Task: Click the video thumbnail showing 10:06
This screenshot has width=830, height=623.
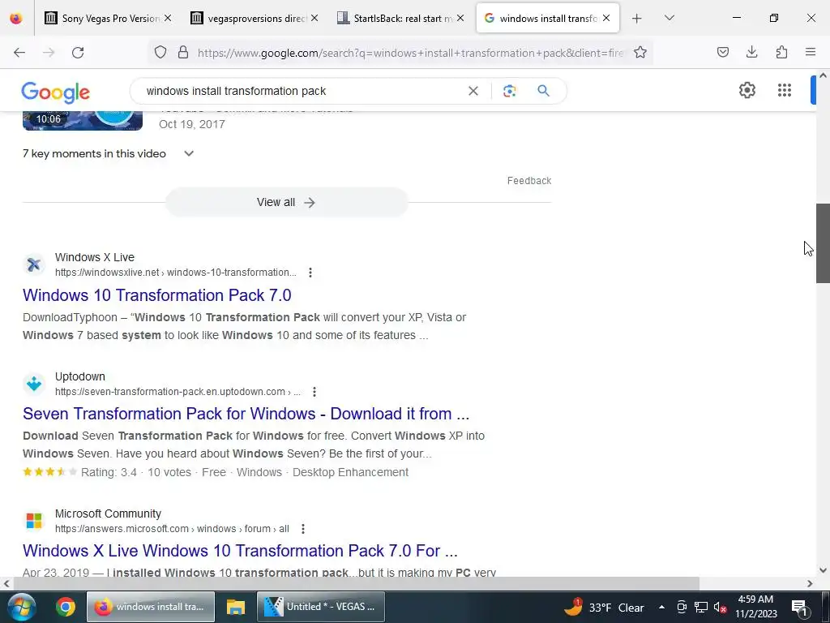Action: (83, 121)
